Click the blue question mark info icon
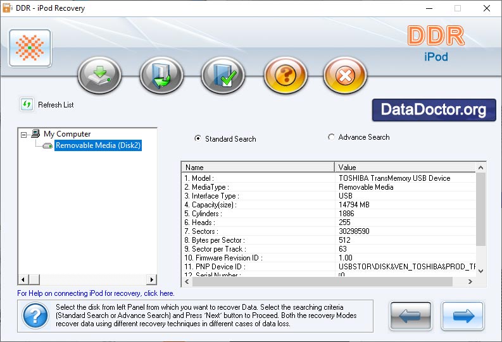 click(x=35, y=315)
